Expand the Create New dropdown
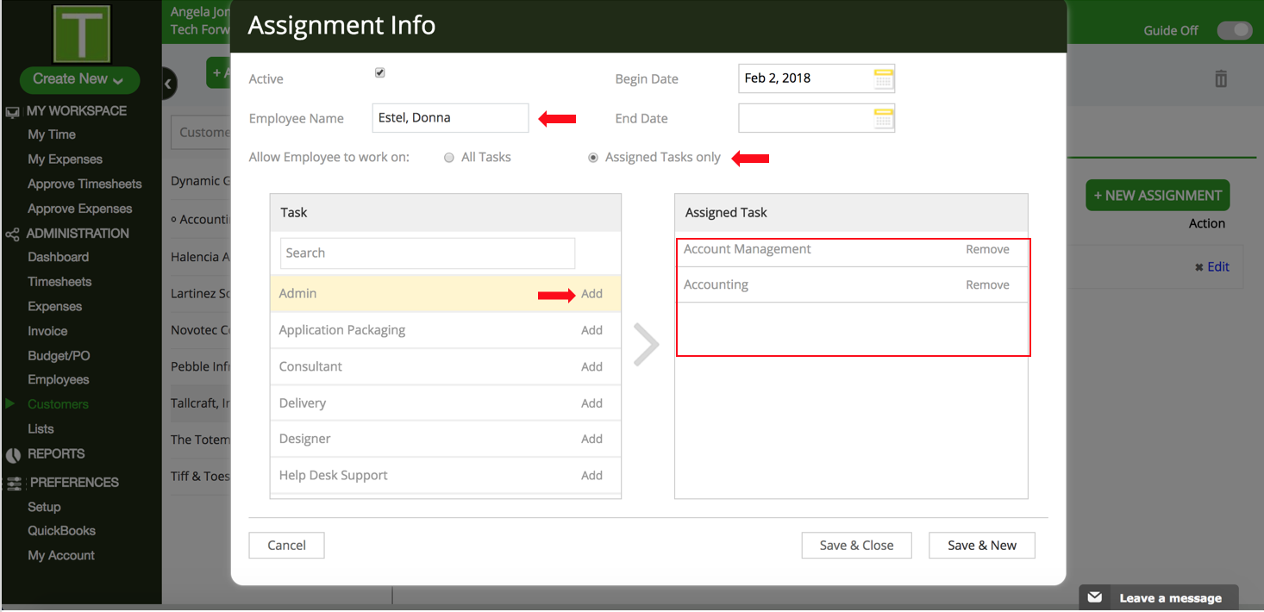Screen dimensions: 1264x612 coord(79,79)
